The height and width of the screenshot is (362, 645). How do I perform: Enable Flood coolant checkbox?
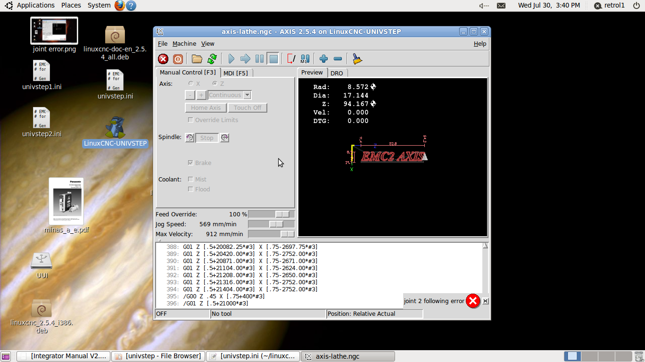190,189
